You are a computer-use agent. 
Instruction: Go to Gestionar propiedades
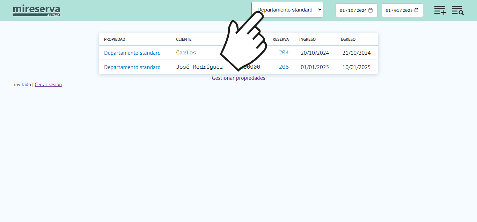[239, 78]
